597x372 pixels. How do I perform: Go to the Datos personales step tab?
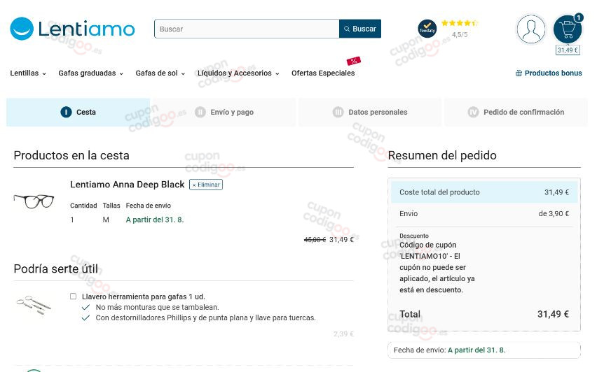(370, 112)
